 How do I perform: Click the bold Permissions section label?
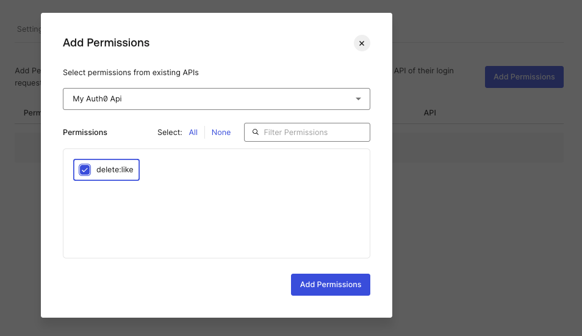85,132
